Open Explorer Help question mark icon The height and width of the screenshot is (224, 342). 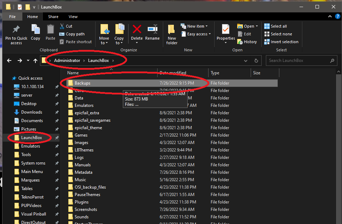point(338,16)
